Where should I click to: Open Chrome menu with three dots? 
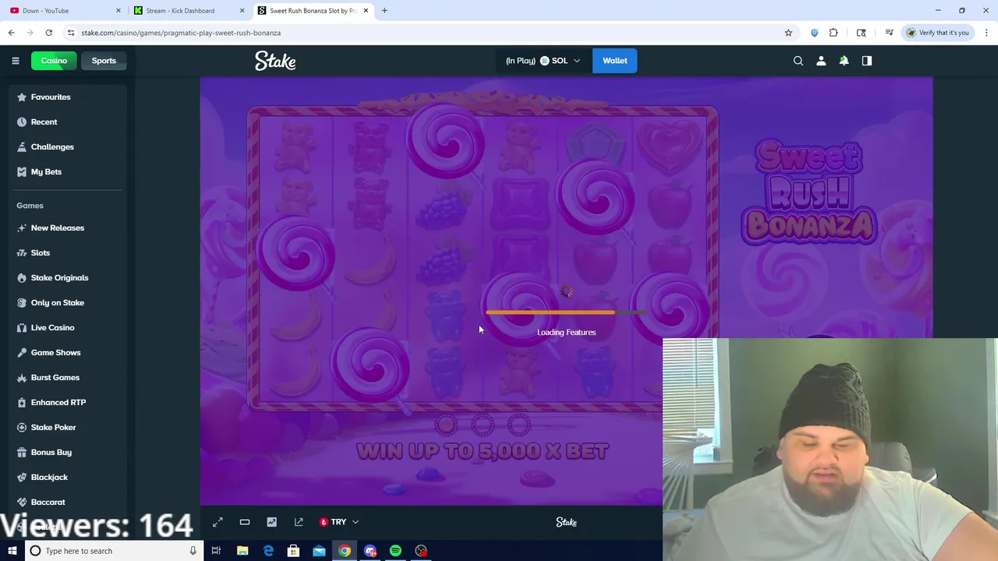[x=986, y=33]
